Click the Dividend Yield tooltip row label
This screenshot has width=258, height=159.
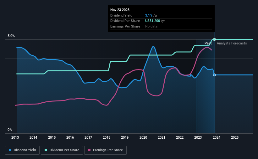tap(121, 15)
